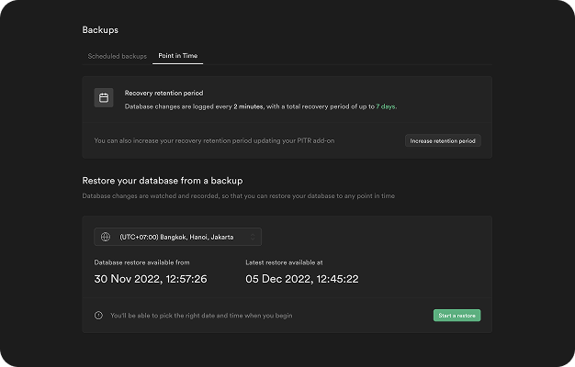This screenshot has height=367, width=575.
Task: Switch to the Scheduled backups tab
Action: click(117, 56)
